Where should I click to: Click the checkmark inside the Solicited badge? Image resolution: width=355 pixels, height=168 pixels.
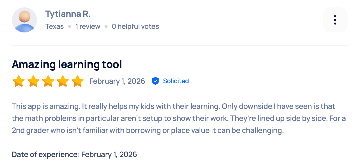pyautogui.click(x=156, y=81)
